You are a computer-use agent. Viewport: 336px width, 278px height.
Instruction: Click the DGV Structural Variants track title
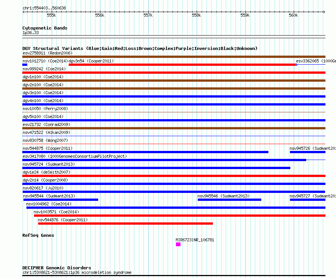[140, 48]
